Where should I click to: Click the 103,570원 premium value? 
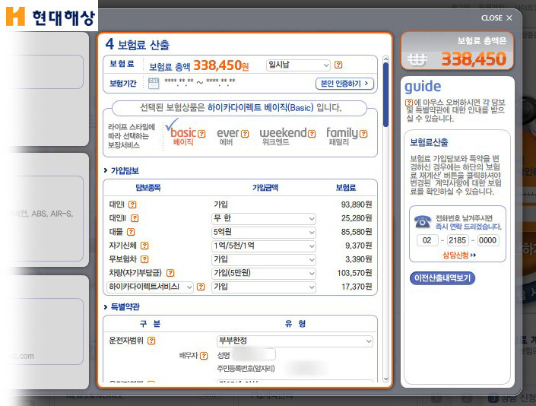354,273
